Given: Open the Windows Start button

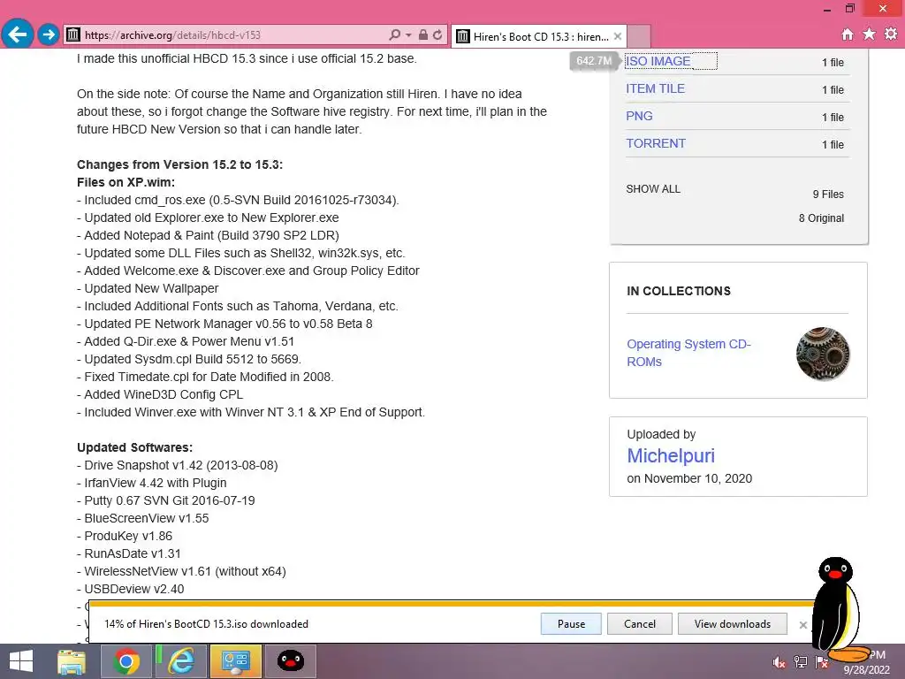Looking at the screenshot, I should [x=21, y=661].
